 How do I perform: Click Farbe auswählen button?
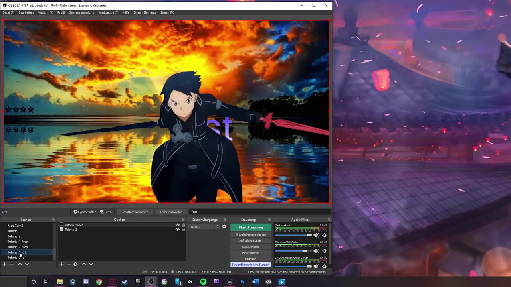171,212
